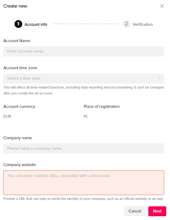The width and height of the screenshot is (170, 220).
Task: Proceed with the pink Next button
Action: [x=157, y=211]
